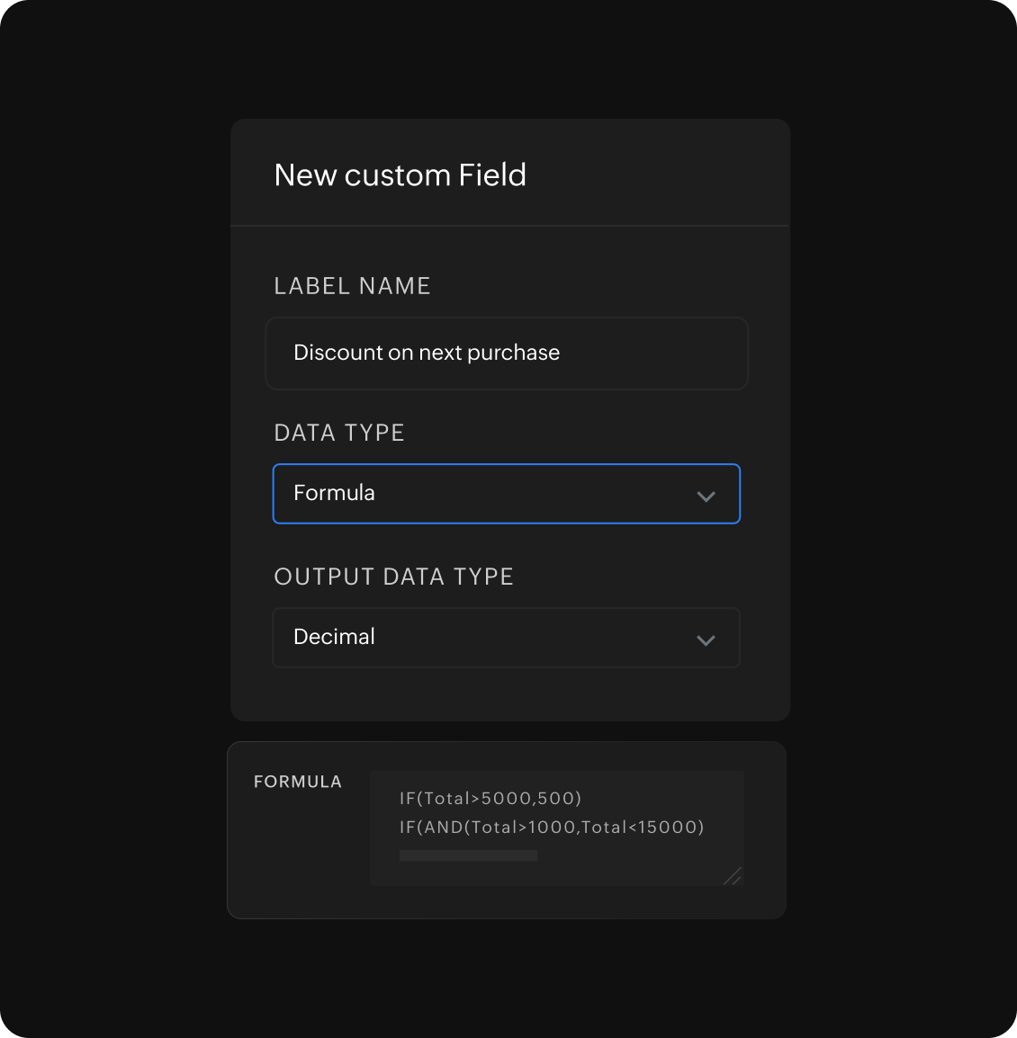Screen dimensions: 1017x1038
Task: Click the 'New custom Field' heading
Action: (x=400, y=174)
